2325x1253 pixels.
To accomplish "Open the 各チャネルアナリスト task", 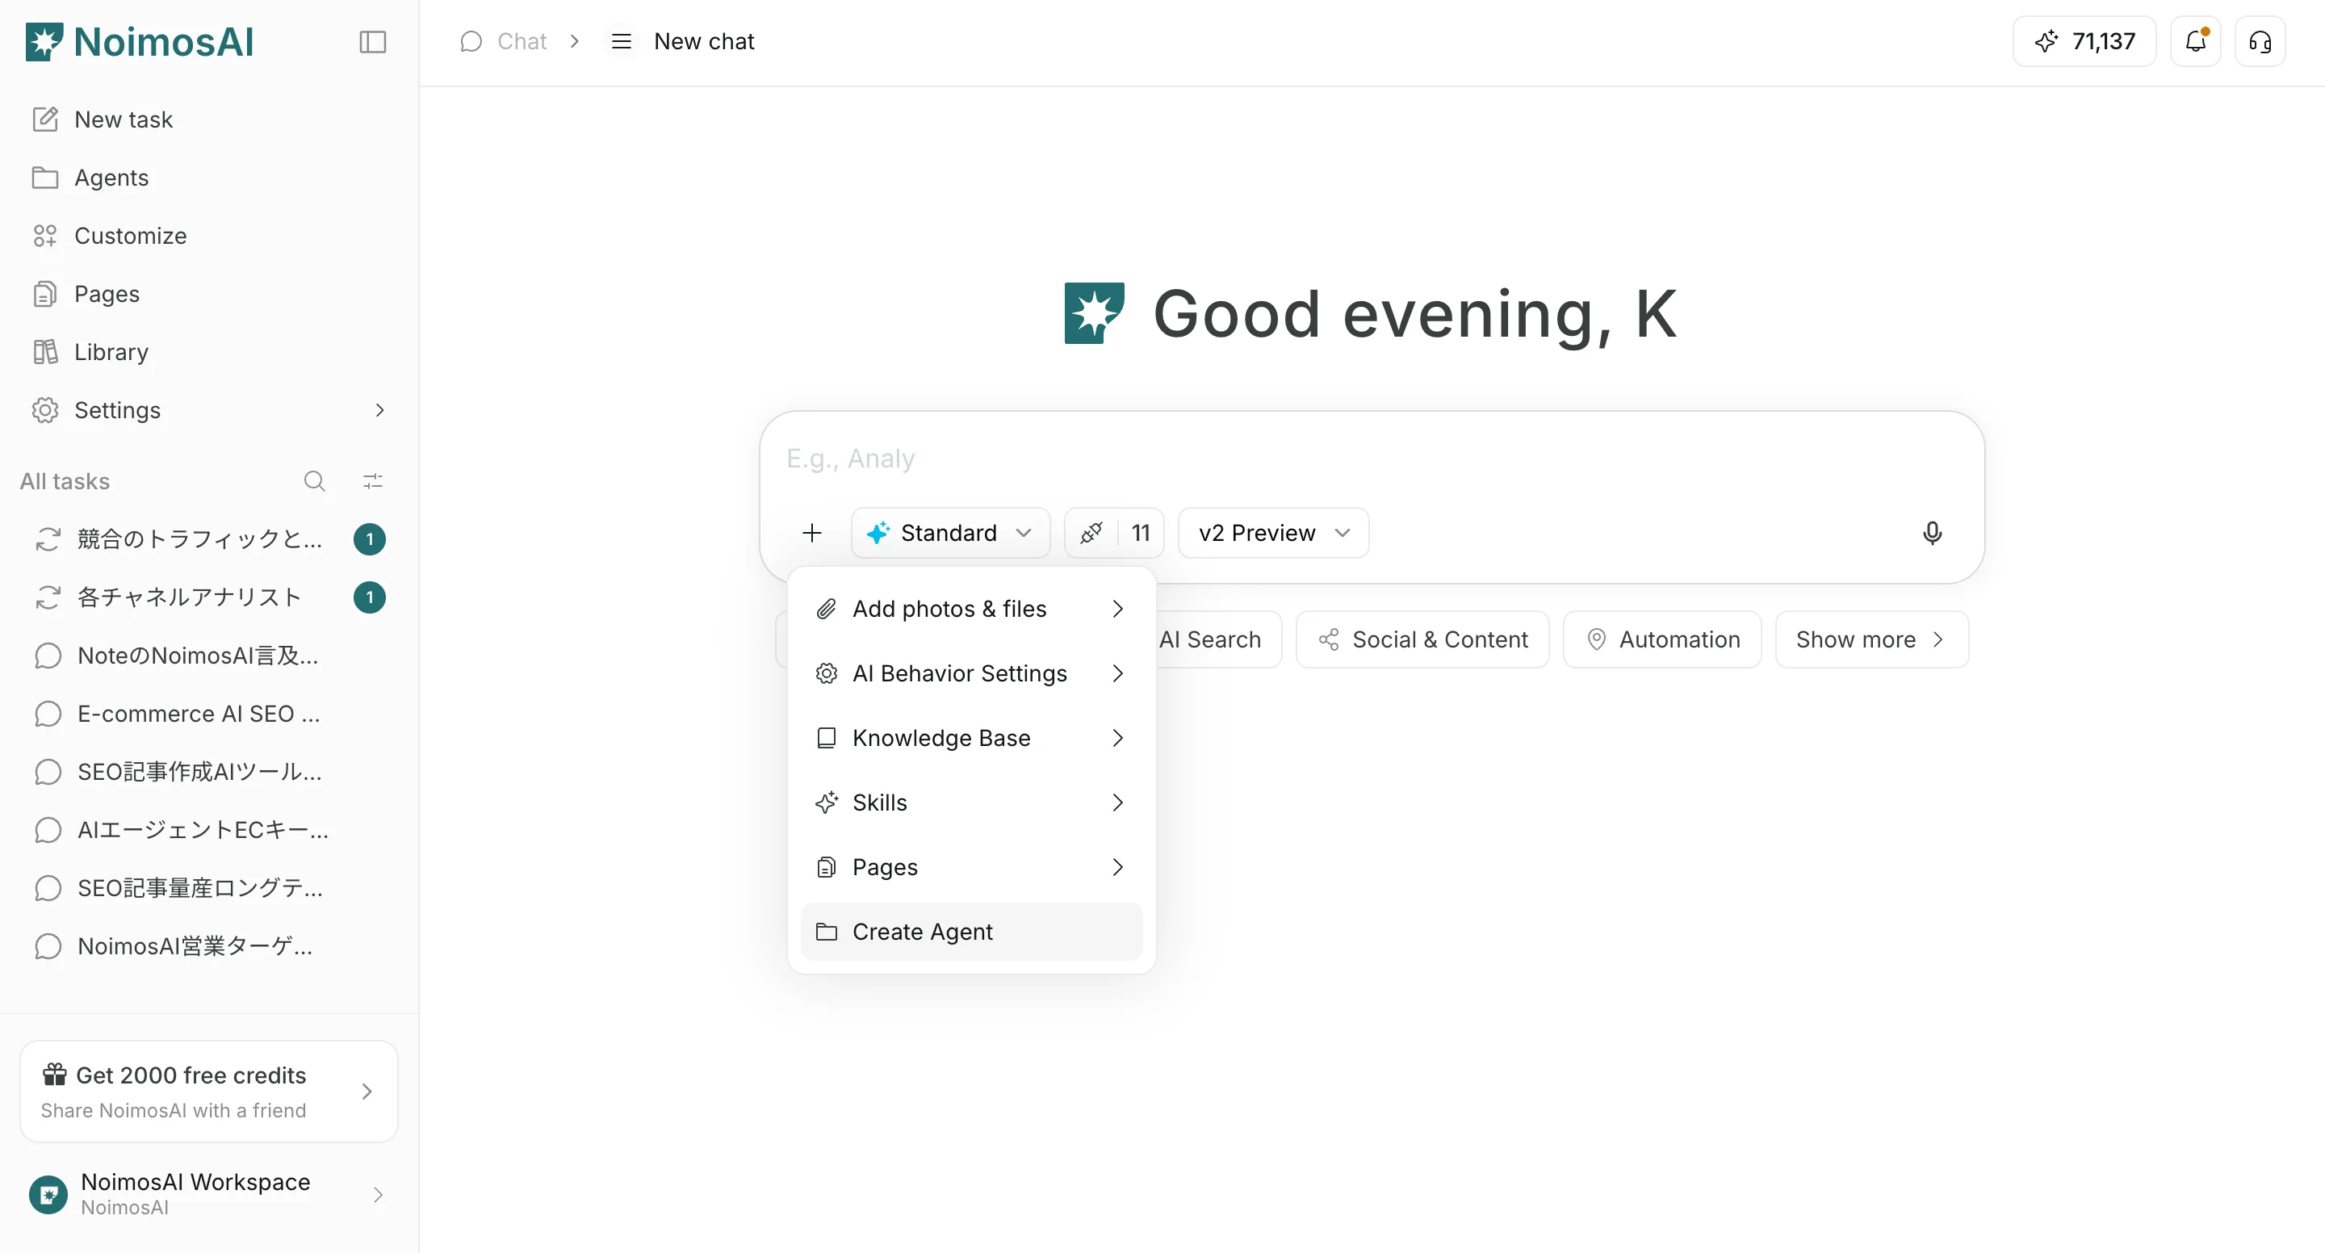I will [x=209, y=597].
